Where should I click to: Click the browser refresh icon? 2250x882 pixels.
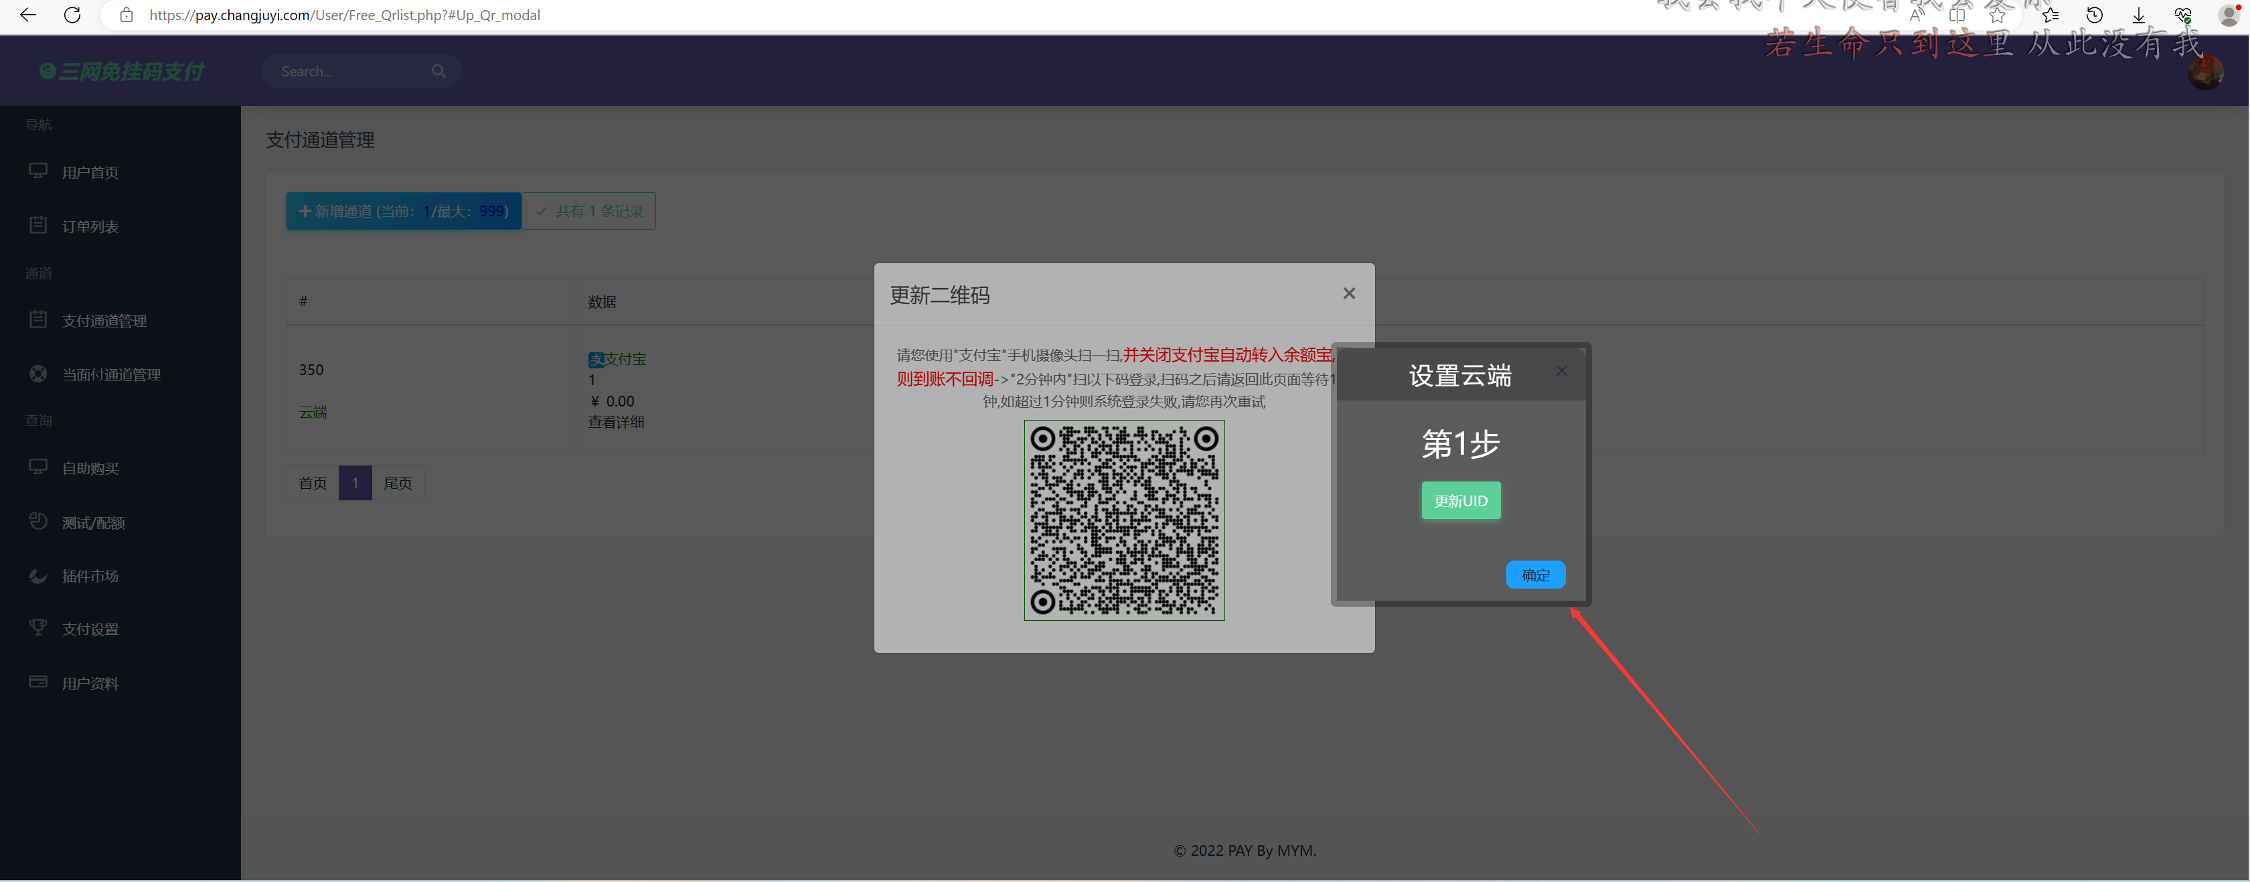(72, 15)
